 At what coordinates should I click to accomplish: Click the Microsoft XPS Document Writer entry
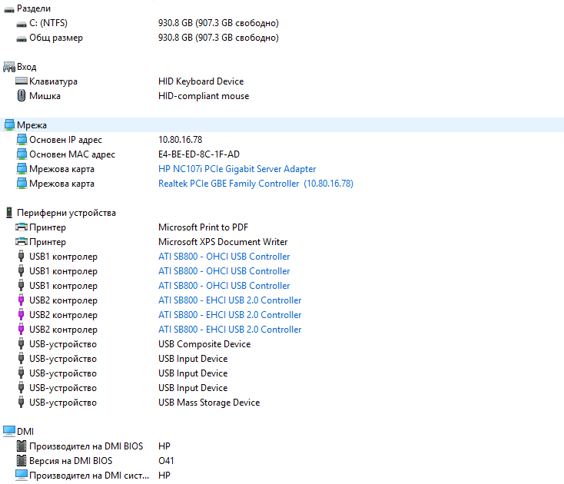click(223, 242)
